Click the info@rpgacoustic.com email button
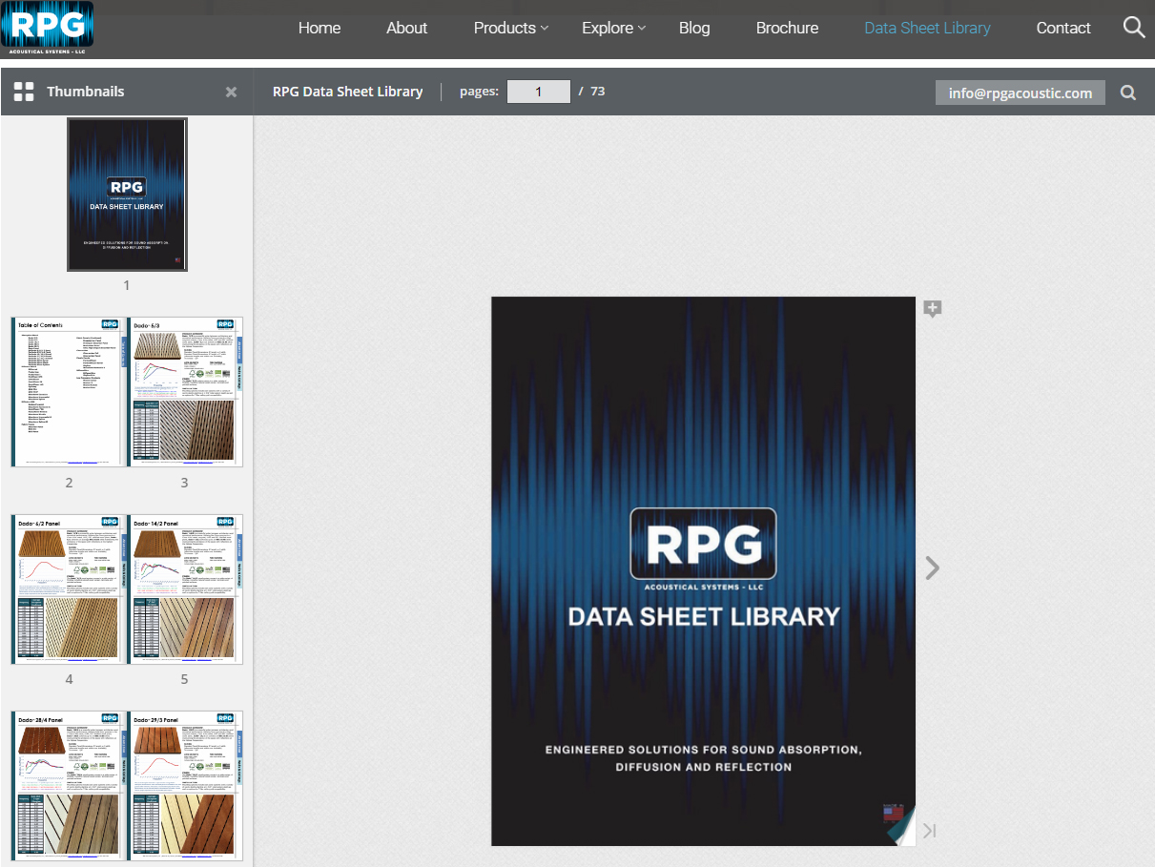 [1020, 93]
